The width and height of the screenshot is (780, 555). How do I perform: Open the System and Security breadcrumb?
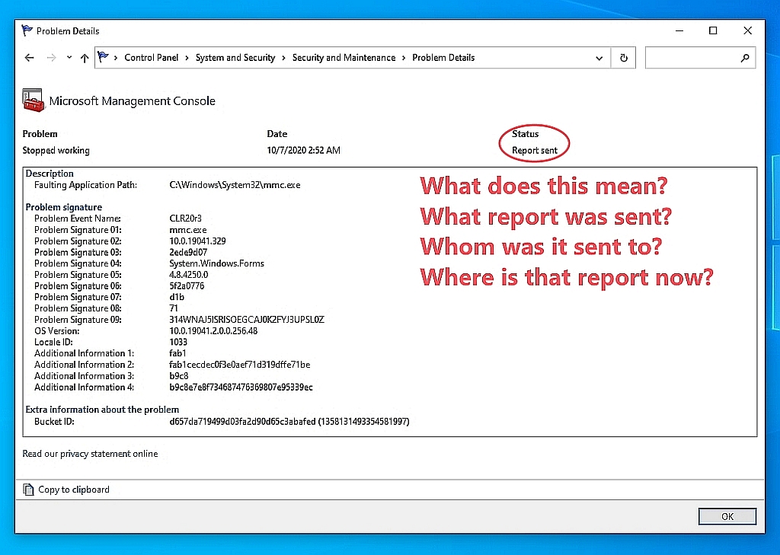click(x=235, y=58)
